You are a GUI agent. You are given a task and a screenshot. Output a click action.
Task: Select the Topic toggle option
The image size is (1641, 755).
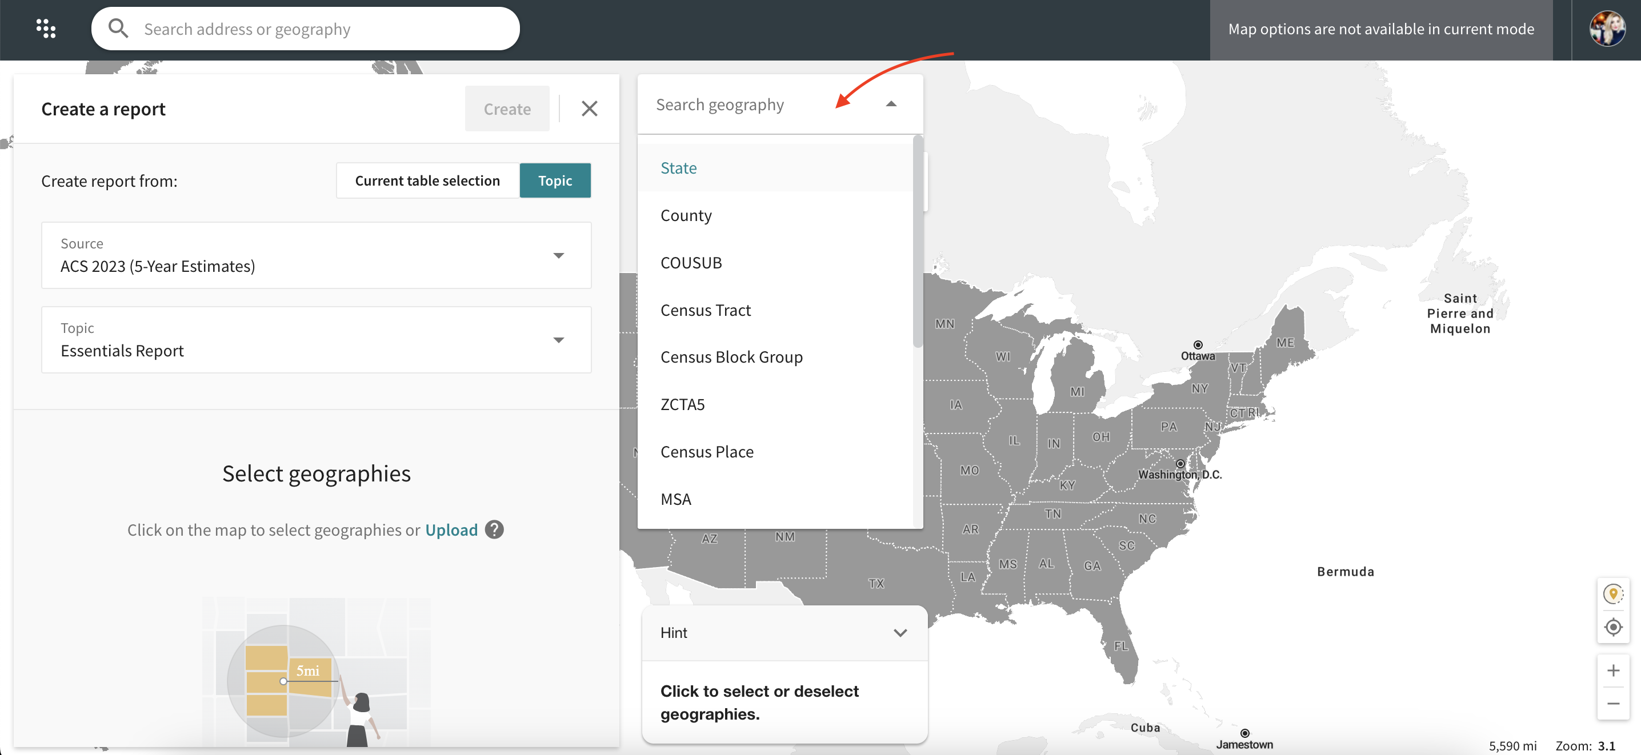pyautogui.click(x=555, y=181)
